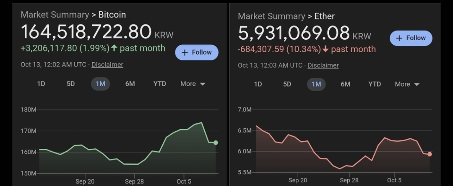
Task: Show Ether 6M price history
Action: (x=345, y=84)
